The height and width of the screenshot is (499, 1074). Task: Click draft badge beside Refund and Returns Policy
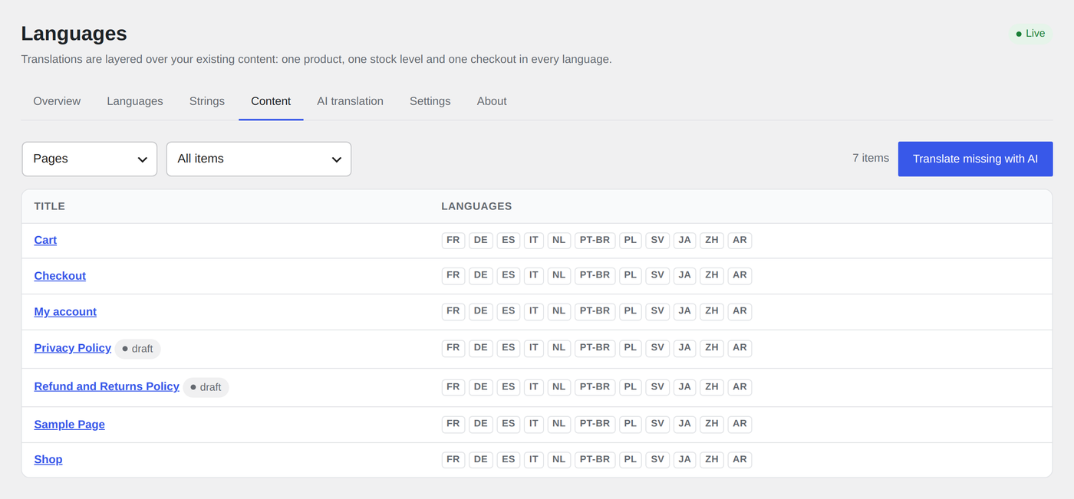click(206, 387)
